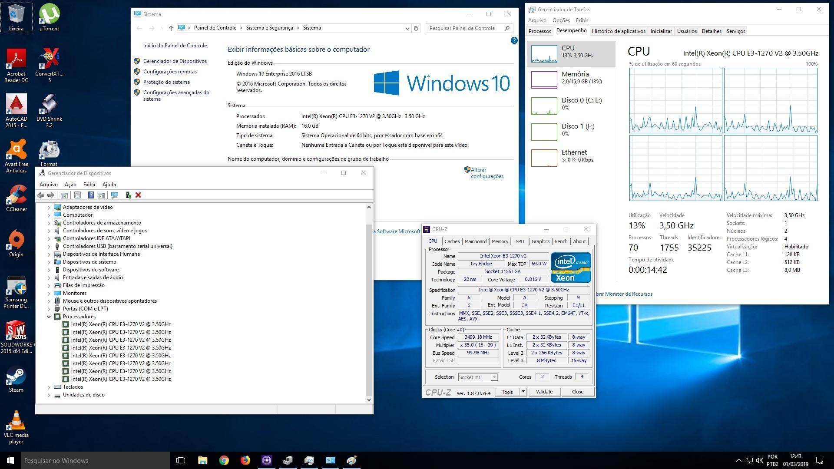This screenshot has height=469, width=834.
Task: Show hidden system tray icons
Action: (738, 460)
